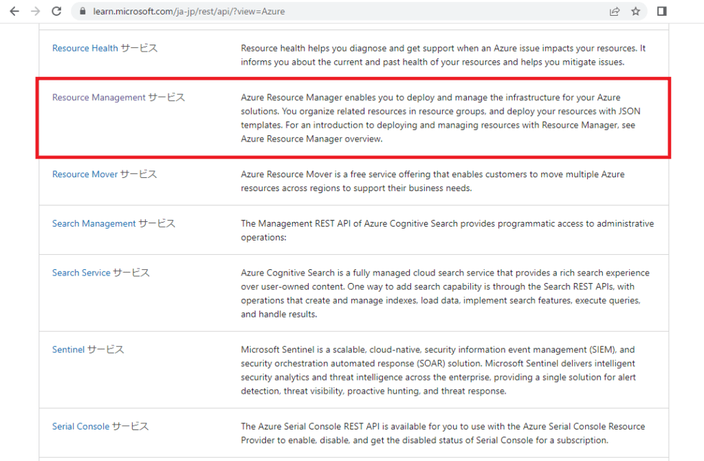Open the Search Management サービス link
Screen dimensions: 704x461
click(x=114, y=223)
